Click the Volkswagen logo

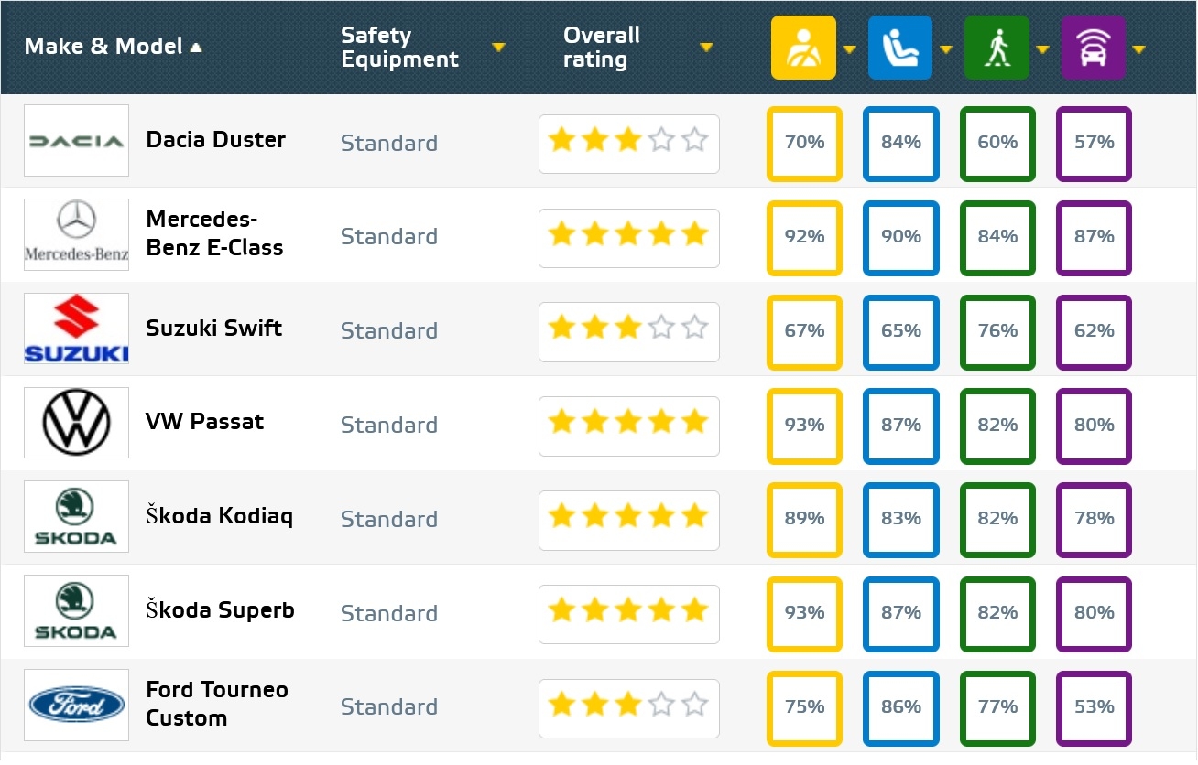click(76, 423)
